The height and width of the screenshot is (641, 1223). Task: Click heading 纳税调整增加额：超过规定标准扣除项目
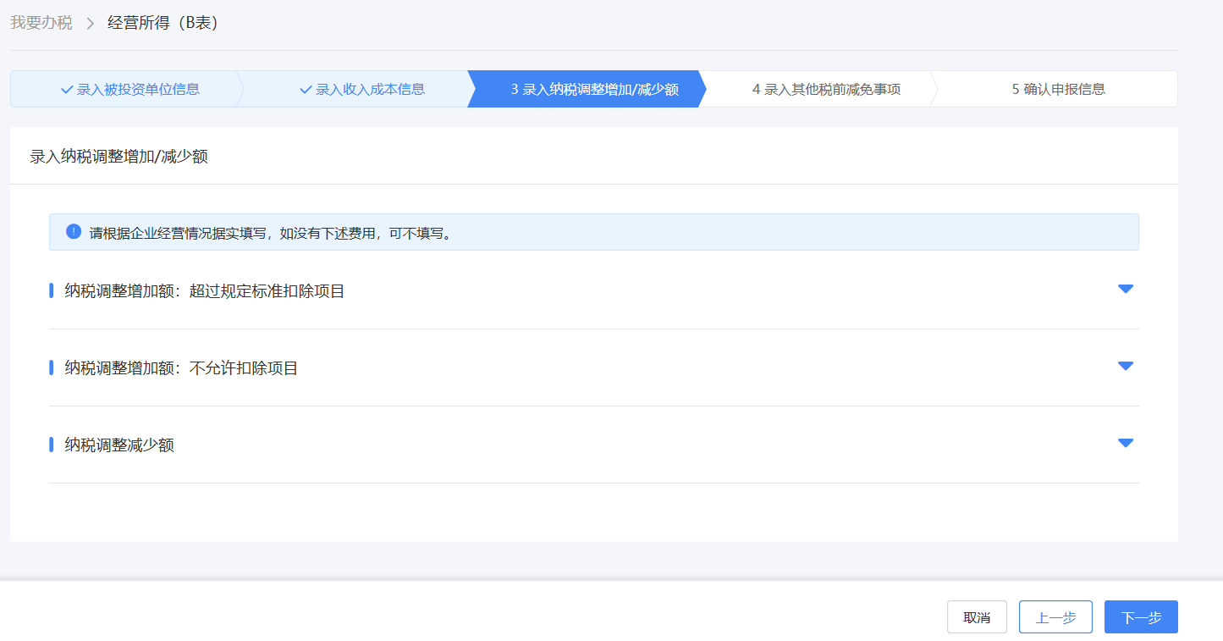click(205, 291)
